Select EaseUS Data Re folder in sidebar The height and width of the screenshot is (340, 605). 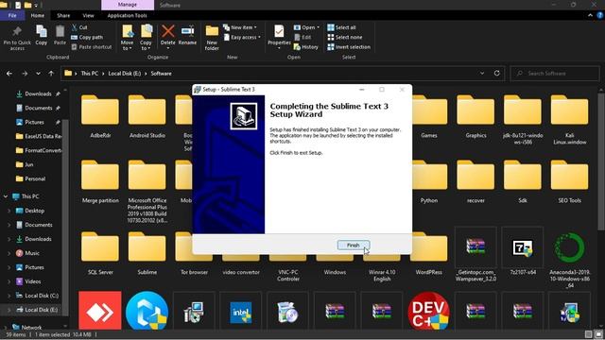tap(39, 136)
